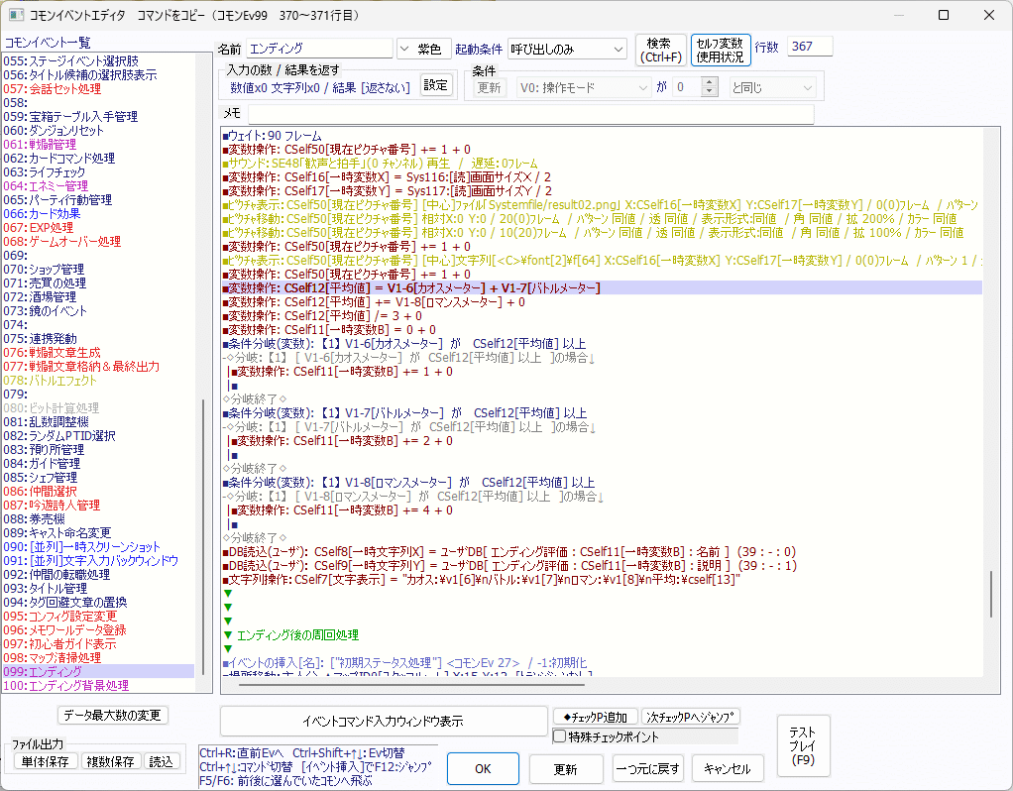The height and width of the screenshot is (791, 1013).
Task: Select the ピクチャ移動 line with 拡 200%
Action: [602, 219]
